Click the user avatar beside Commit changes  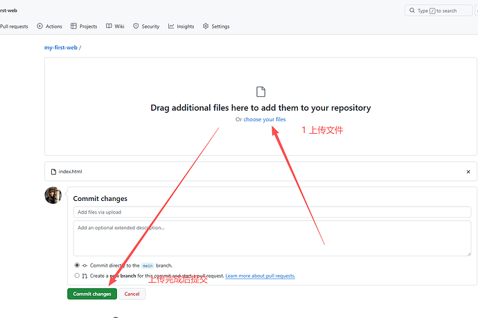[x=53, y=195]
